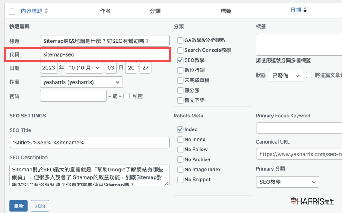Check the GA教學&分析觀點 category
342x213 pixels.
[x=180, y=40]
